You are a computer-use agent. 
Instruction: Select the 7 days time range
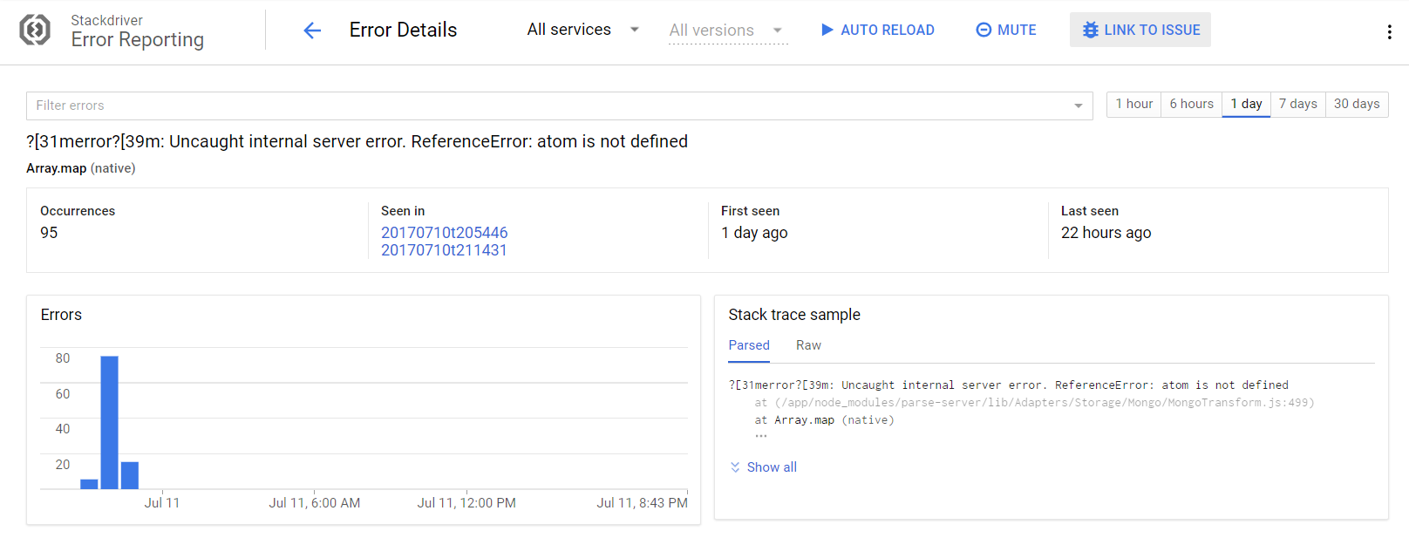click(x=1298, y=104)
